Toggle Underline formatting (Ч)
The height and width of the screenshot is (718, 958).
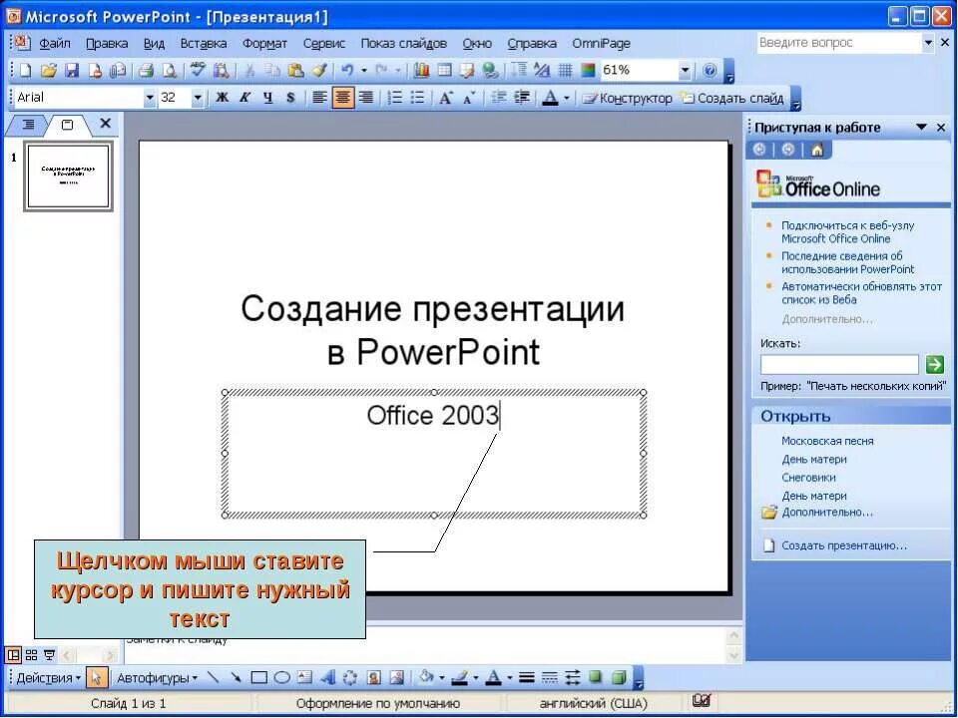267,98
